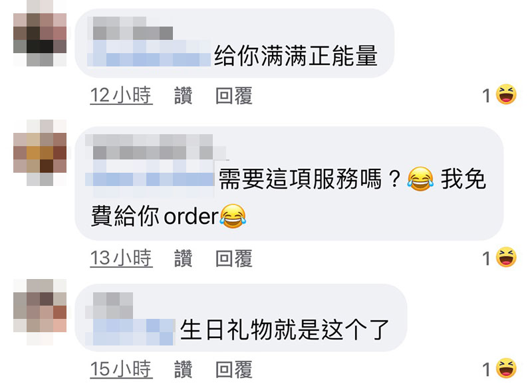Open the 13小時 timestamp link
The width and height of the screenshot is (532, 384).
pos(121,258)
